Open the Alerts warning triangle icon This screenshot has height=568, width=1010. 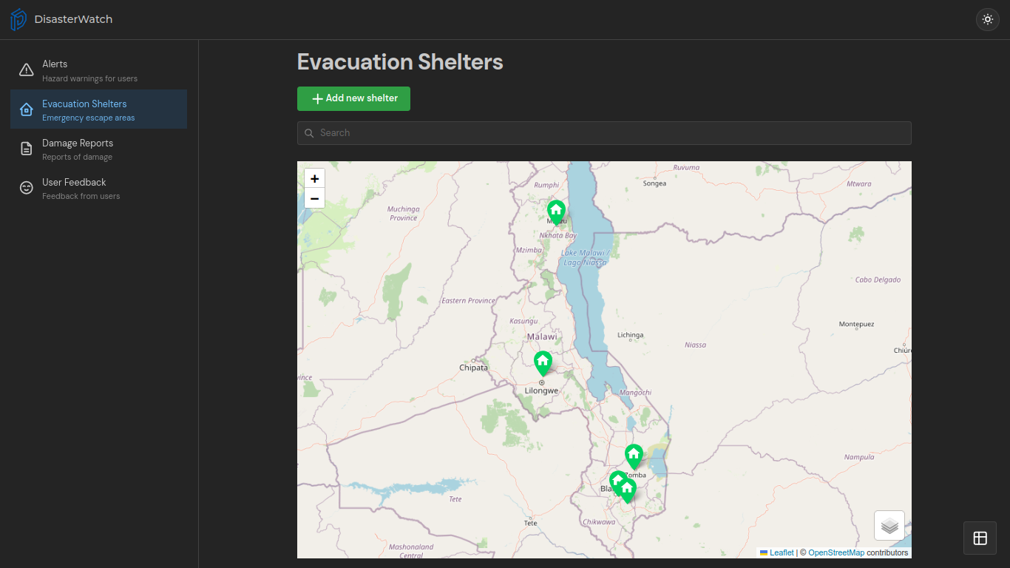coord(27,70)
